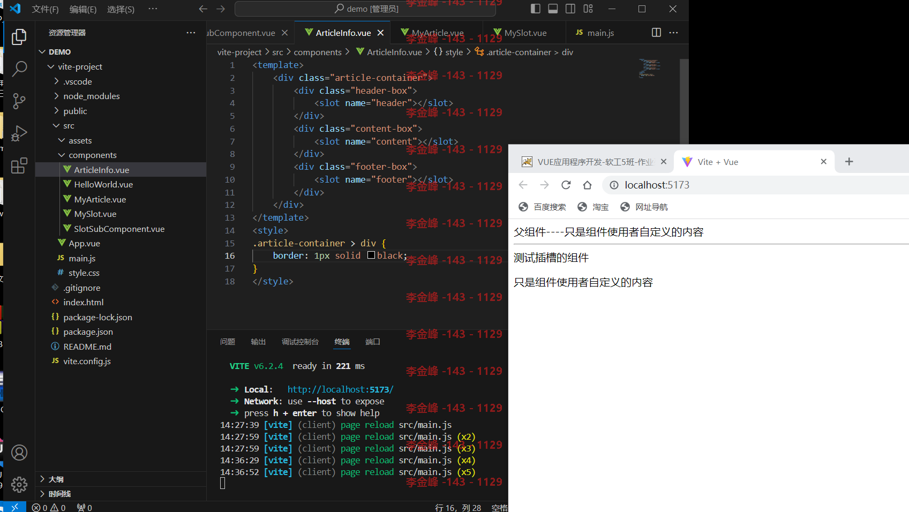Click the Explorer panel more actions ellipsis
909x512 pixels.
pos(191,33)
